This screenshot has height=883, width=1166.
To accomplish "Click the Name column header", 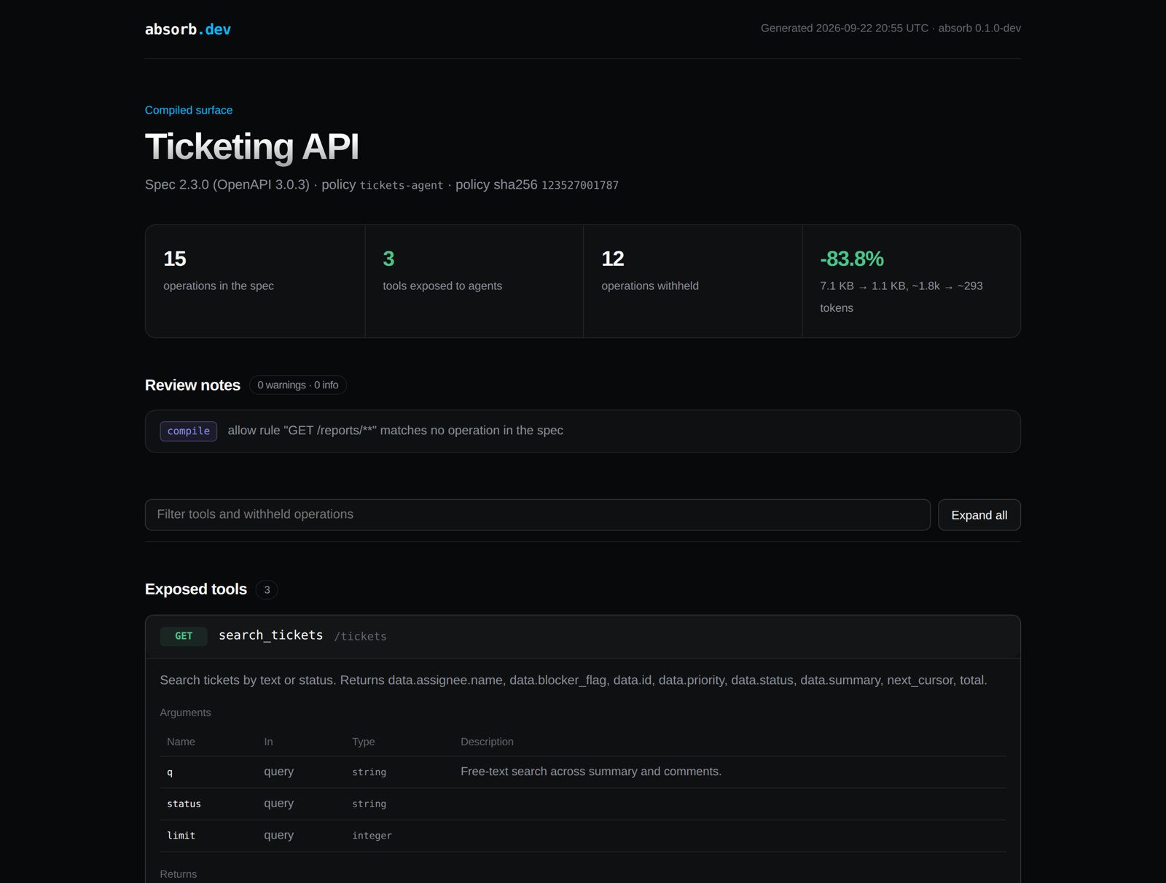I will pos(181,742).
